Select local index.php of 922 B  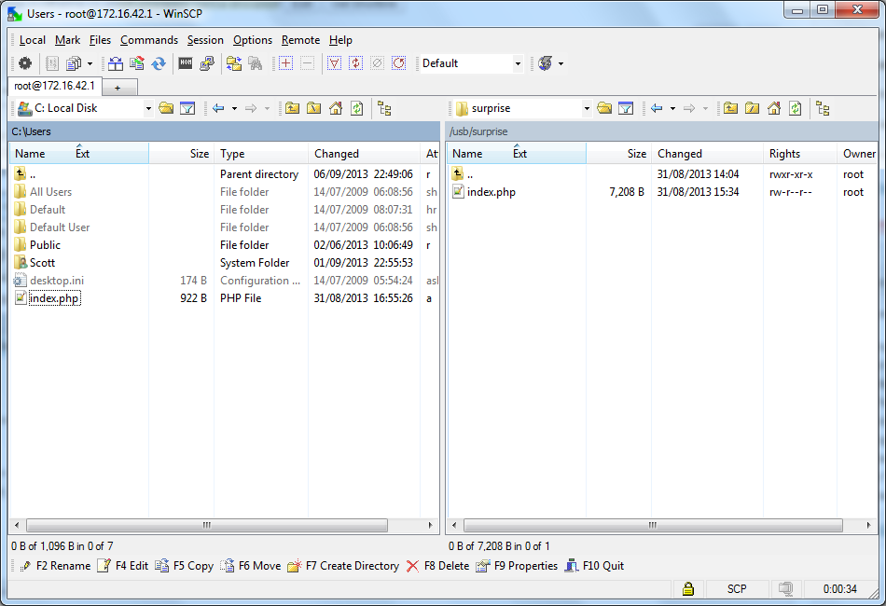(x=54, y=298)
